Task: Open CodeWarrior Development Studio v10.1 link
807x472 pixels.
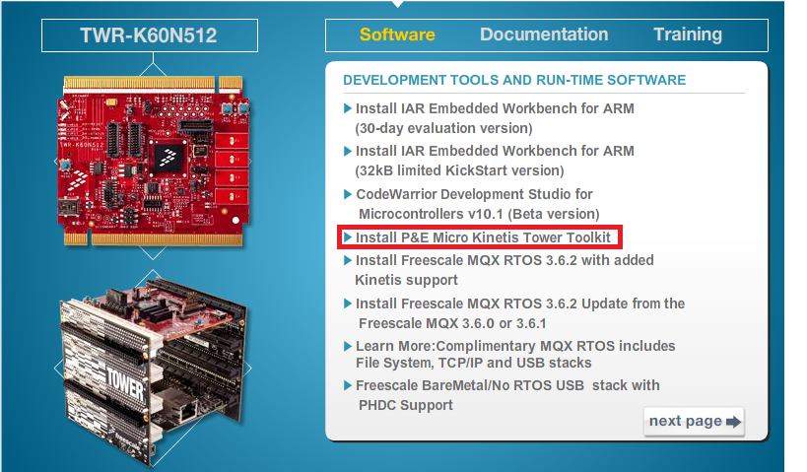Action: point(477,204)
